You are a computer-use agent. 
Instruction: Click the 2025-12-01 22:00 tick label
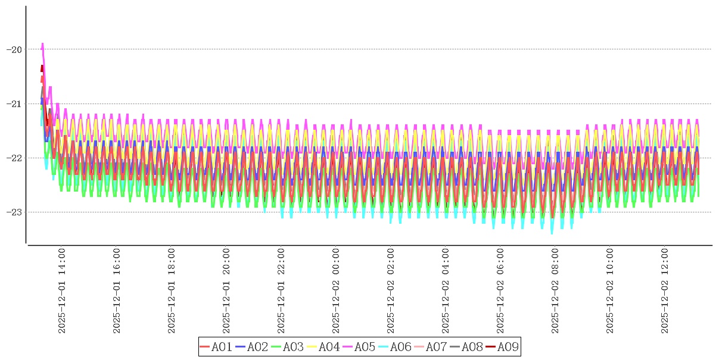(281, 291)
